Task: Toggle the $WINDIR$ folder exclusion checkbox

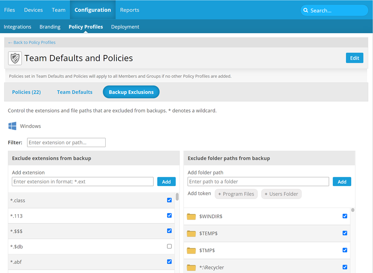Action: tap(345, 216)
